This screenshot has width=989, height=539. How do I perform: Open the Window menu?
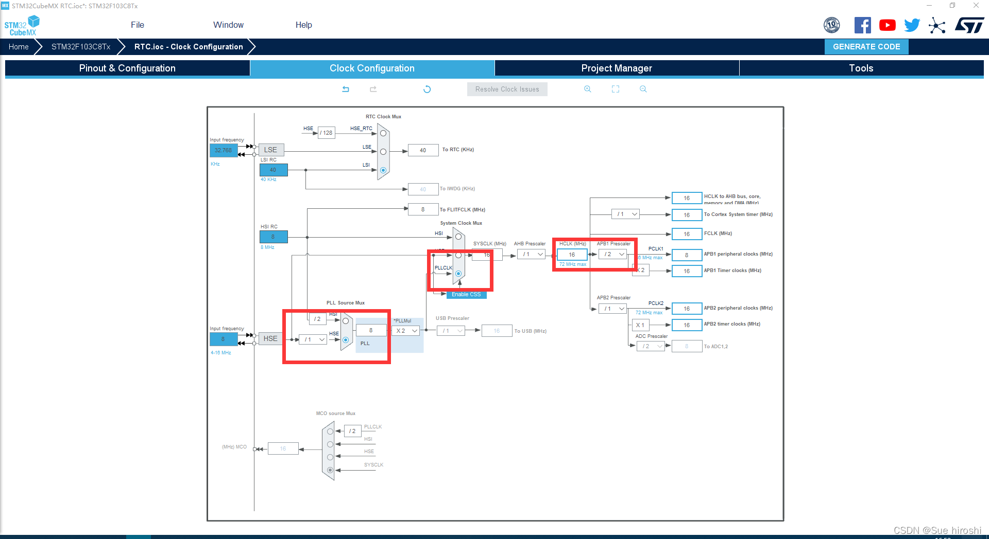click(228, 25)
